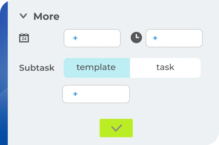Screen dimensions: 219x145
Task: Select the template subtask option
Action: (x=96, y=67)
